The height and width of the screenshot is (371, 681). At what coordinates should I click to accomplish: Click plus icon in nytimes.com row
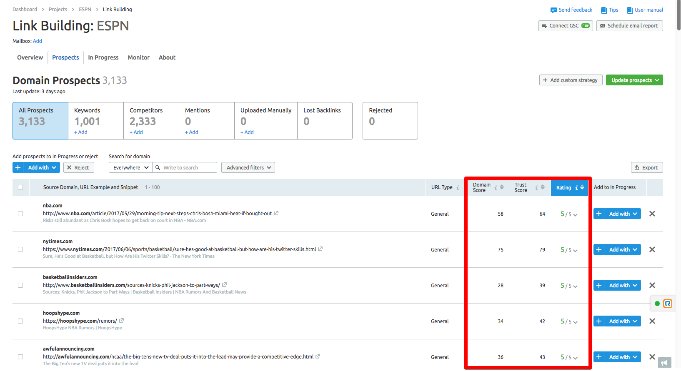(x=599, y=249)
